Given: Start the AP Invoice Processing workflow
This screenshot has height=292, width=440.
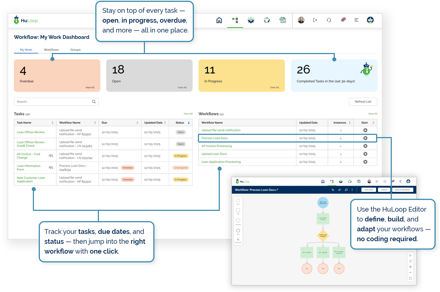Looking at the screenshot, I should tap(365, 146).
